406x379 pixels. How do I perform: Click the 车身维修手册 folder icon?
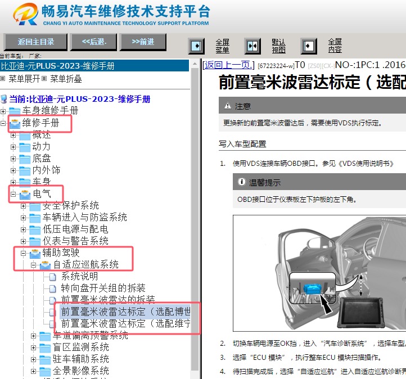[15, 111]
